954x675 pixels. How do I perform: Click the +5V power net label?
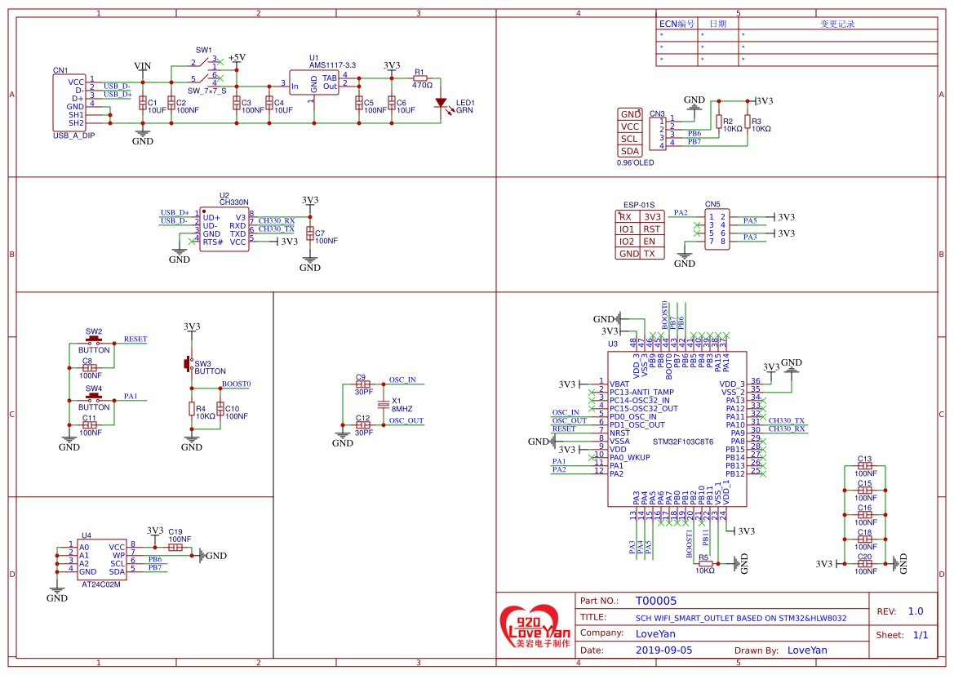[x=237, y=57]
